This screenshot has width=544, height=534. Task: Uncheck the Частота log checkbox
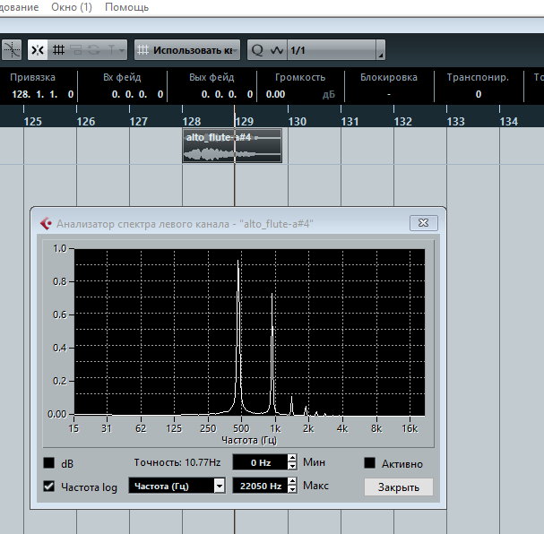coord(49,487)
